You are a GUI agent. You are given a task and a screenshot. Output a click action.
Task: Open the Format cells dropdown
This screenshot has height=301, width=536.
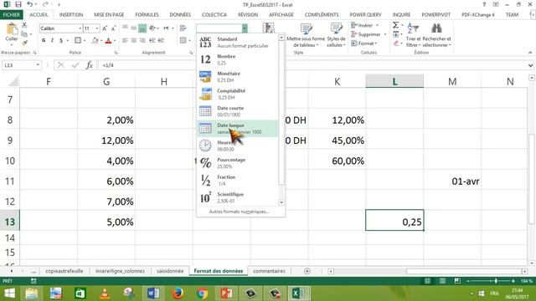tap(364, 43)
